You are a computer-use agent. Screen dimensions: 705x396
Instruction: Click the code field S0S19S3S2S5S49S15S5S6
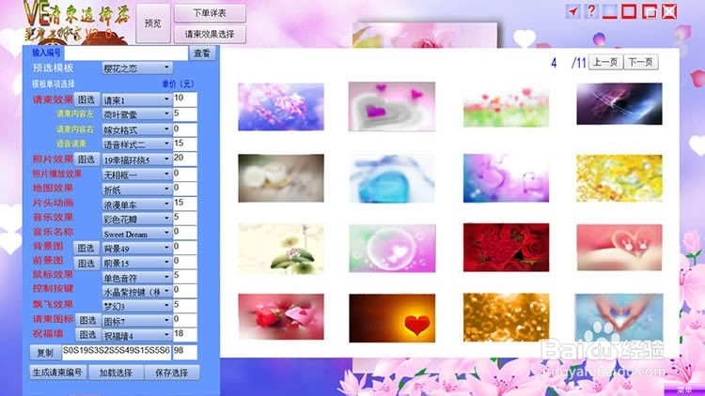(117, 352)
